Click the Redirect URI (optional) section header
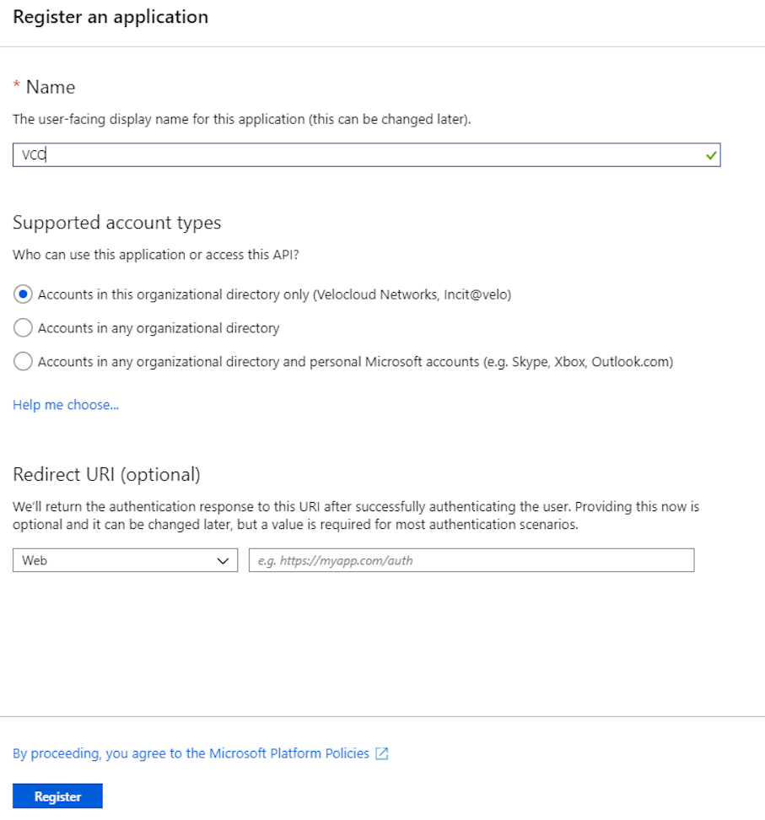This screenshot has height=820, width=765. pyautogui.click(x=109, y=473)
